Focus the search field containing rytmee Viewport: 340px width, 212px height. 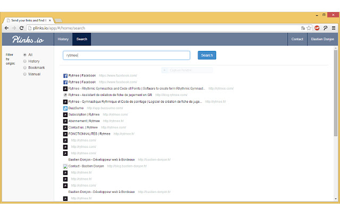[126, 55]
